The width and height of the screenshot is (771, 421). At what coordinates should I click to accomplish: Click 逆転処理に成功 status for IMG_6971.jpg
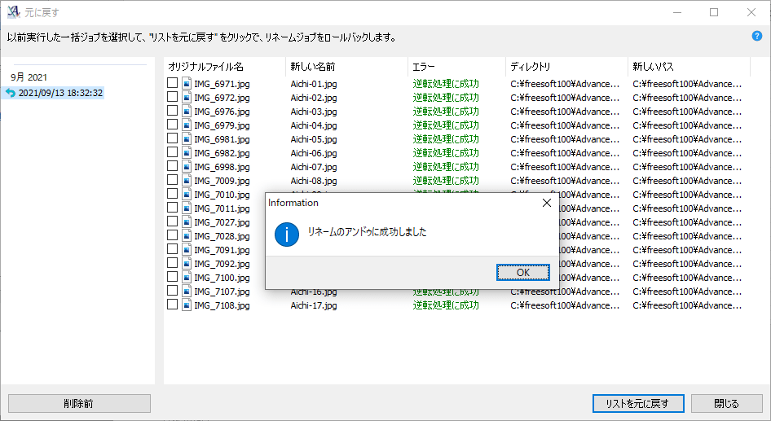point(446,84)
